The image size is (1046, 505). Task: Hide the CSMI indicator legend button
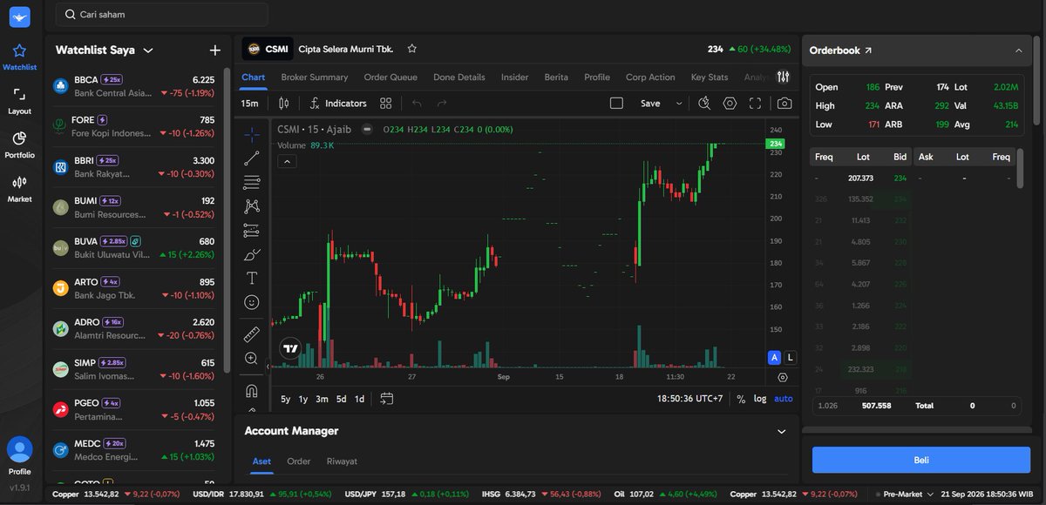click(x=367, y=129)
